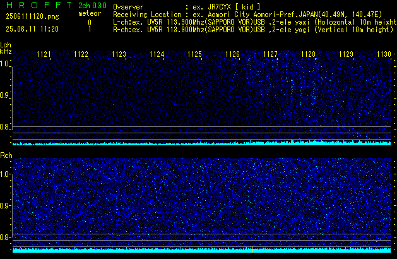The width and height of the screenshot is (397, 259).
Task: Click the 1123 time marker
Action: point(119,54)
